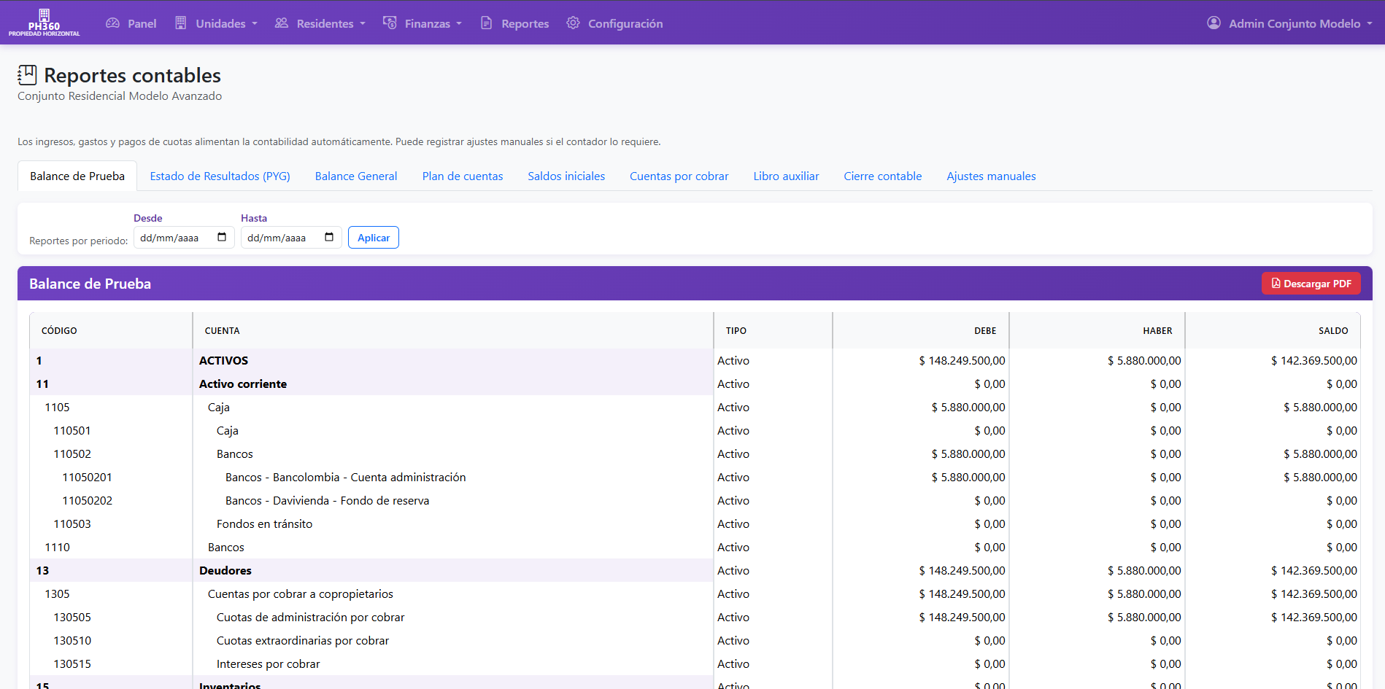Click the Admin user avatar icon
The height and width of the screenshot is (689, 1385).
1214,23
